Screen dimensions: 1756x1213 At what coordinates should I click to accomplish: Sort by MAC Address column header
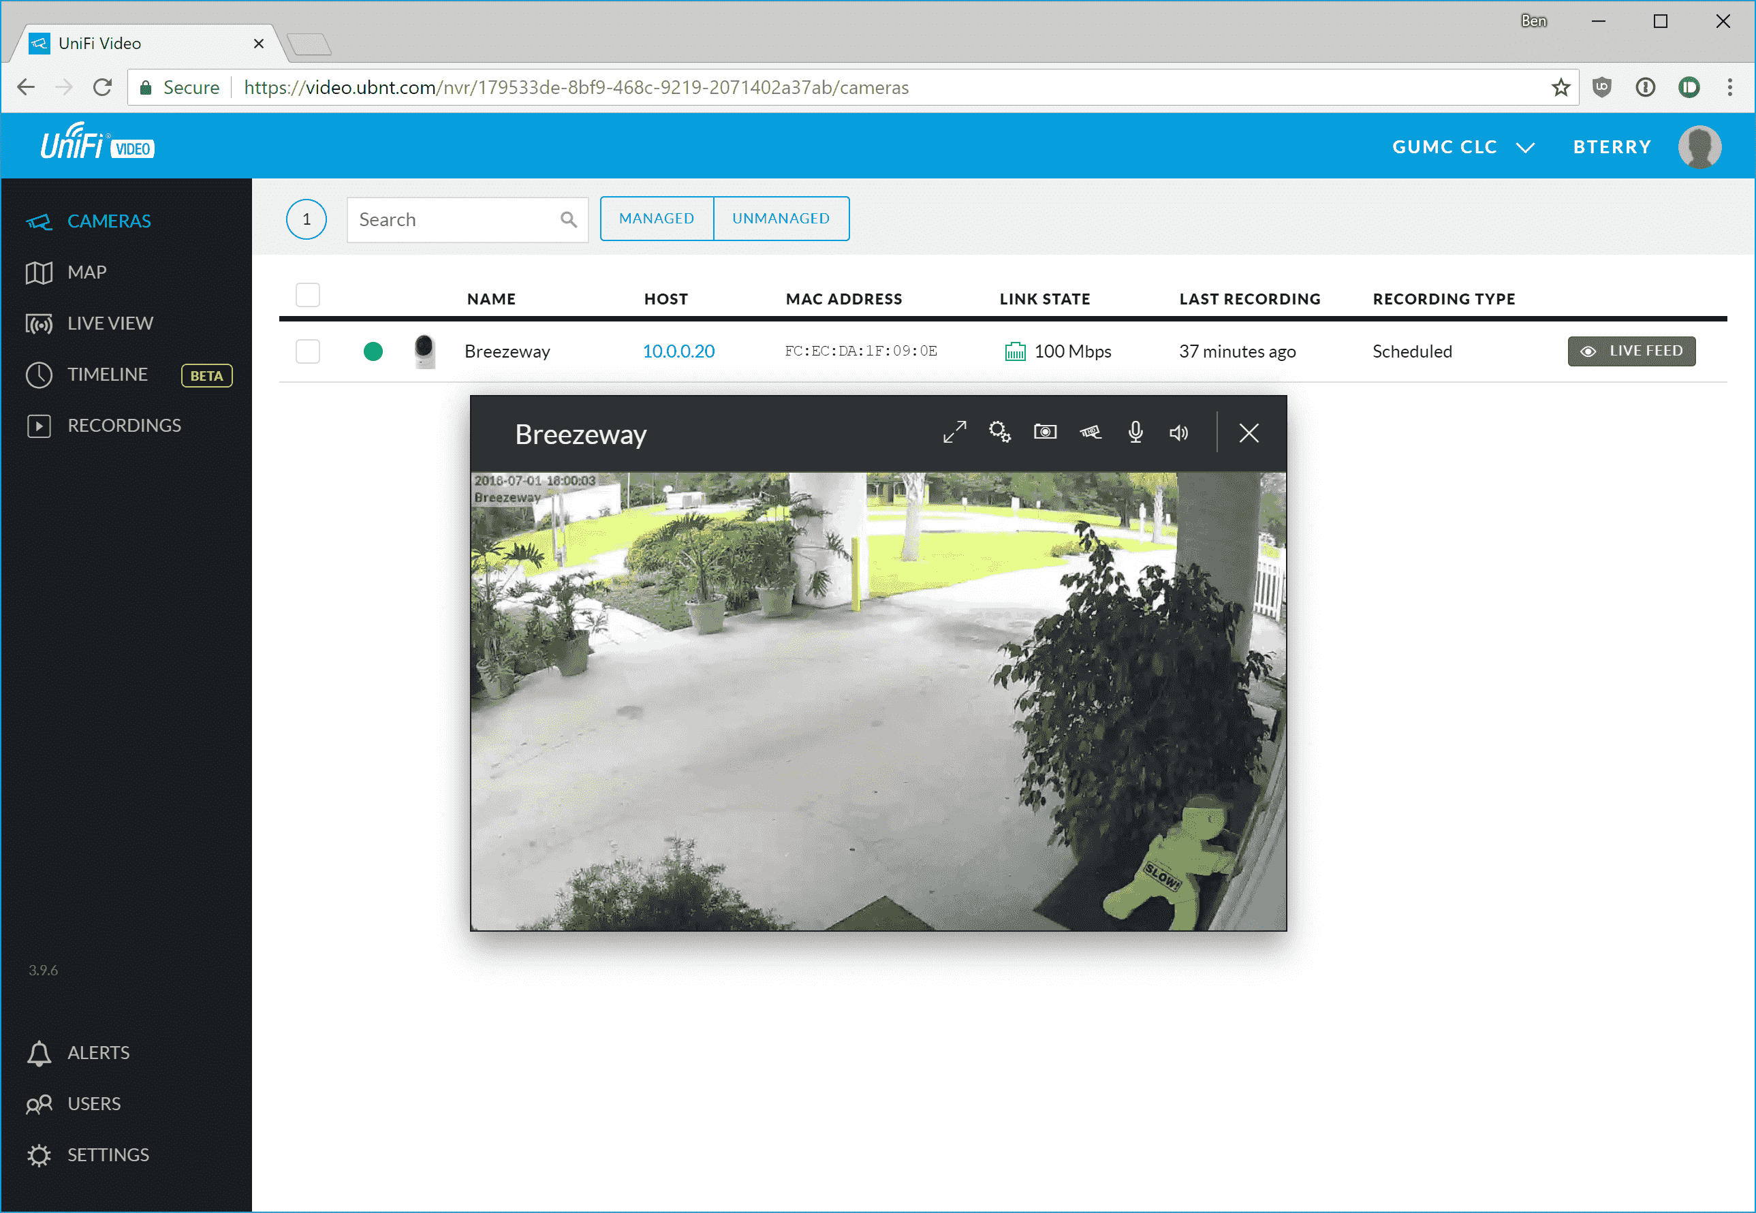coord(844,300)
